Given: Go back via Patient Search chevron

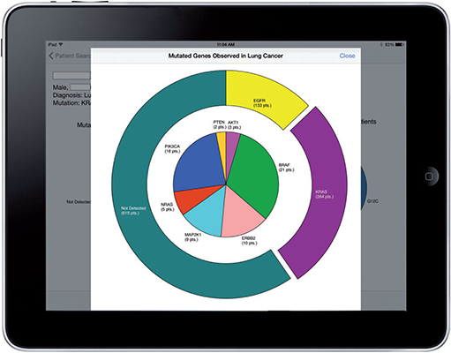Looking at the screenshot, I should point(51,56).
